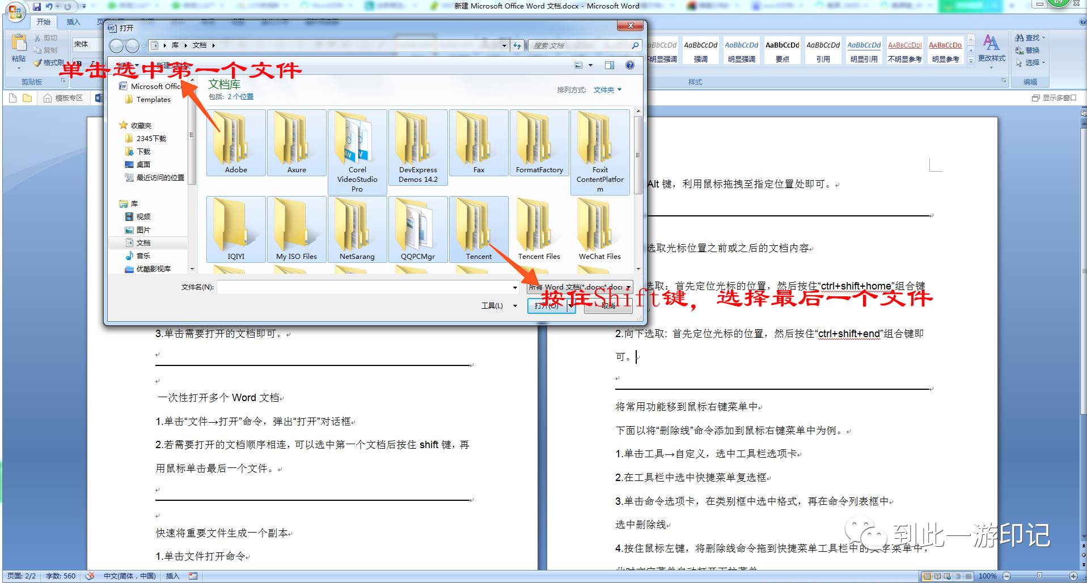Click the Forward arrow in the 打开 dialog
This screenshot has width=1087, height=583.
click(132, 46)
